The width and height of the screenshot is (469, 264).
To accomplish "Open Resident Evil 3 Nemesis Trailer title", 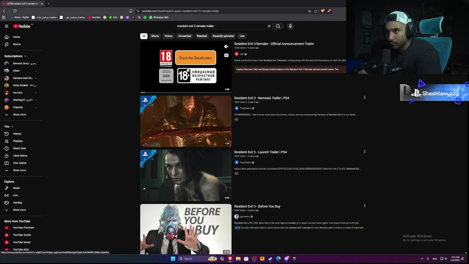I will 262,98.
